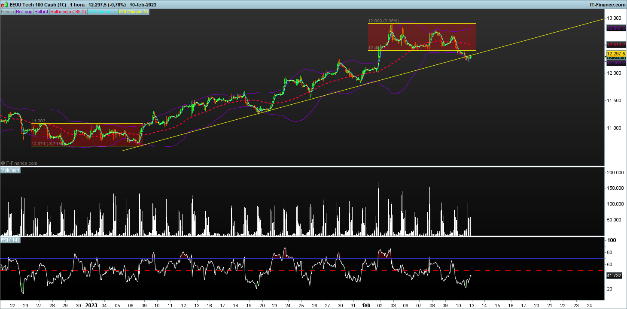Click the 22 date label at axis start
The height and width of the screenshot is (309, 627).
pos(12,305)
